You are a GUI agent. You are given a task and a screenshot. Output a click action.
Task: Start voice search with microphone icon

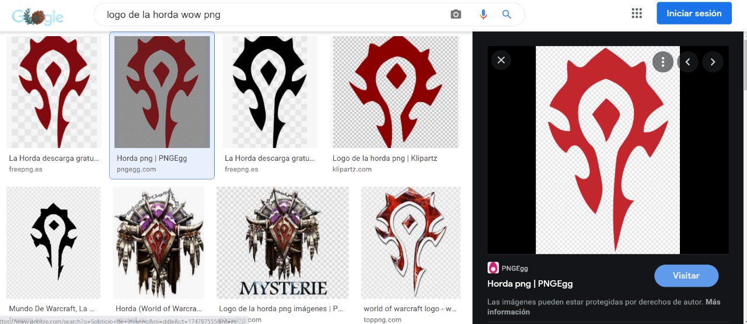[x=483, y=15]
